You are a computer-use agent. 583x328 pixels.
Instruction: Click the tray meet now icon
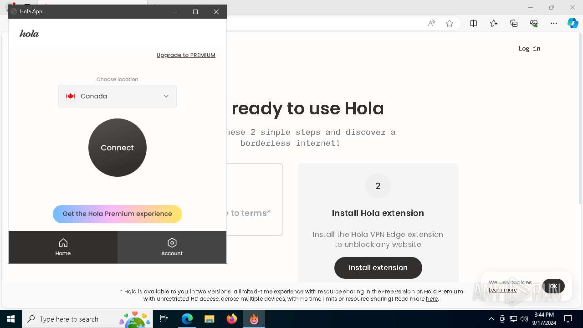click(502, 319)
